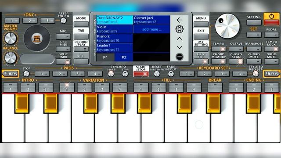Image resolution: width=281 pixels, height=158 pixels.
Task: Select Keyboard Set button 3
Action: (x=222, y=74)
